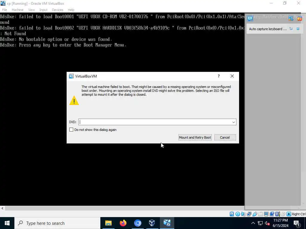Click the display status icon
The height and width of the screenshot is (229, 306).
click(266, 214)
